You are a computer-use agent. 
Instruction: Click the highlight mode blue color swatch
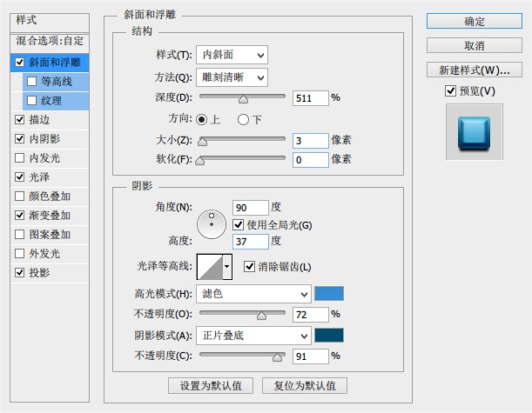329,294
